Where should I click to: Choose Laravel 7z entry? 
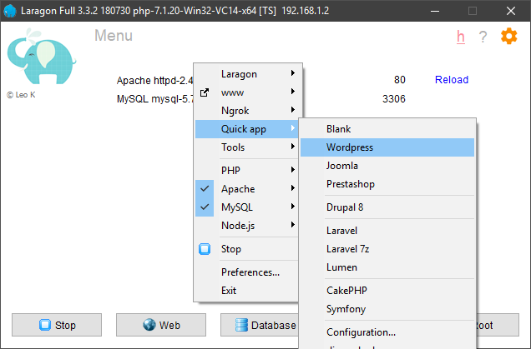pos(387,249)
